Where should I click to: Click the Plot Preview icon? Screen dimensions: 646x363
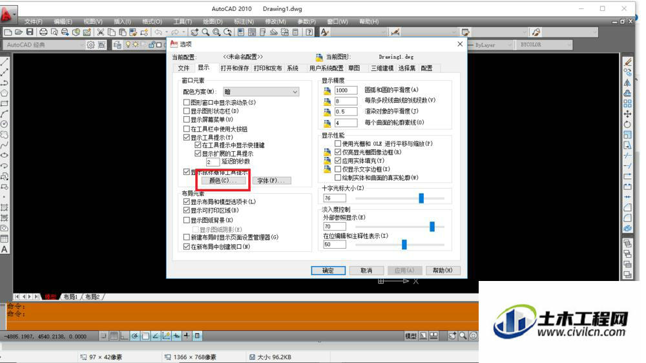(54, 32)
